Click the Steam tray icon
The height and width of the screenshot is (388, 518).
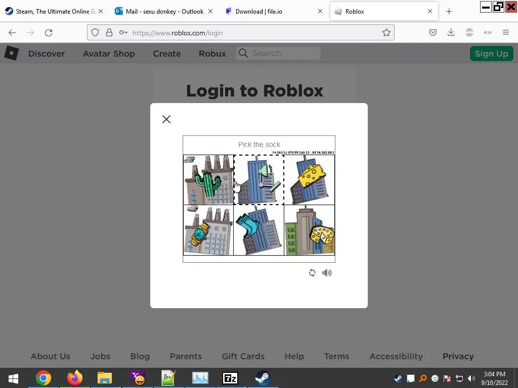[x=399, y=378]
